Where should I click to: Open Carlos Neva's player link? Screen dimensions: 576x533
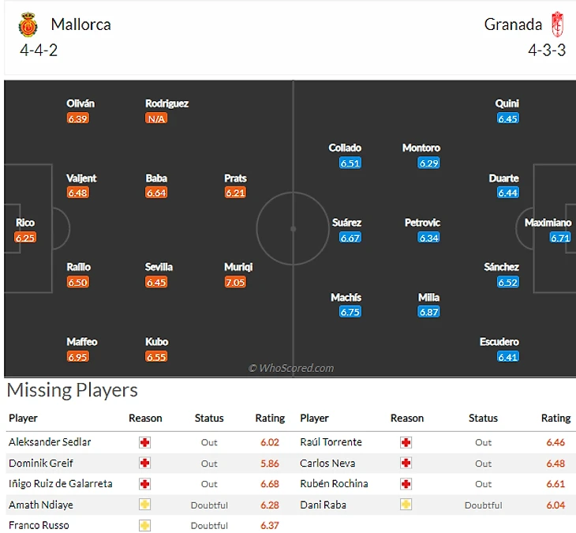[327, 463]
